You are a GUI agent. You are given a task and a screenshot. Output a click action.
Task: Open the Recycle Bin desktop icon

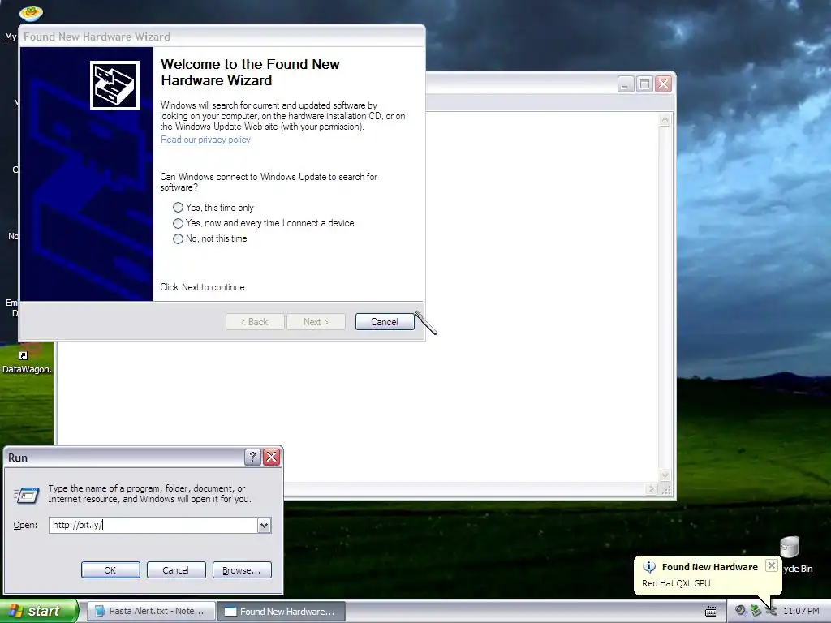pos(790,548)
